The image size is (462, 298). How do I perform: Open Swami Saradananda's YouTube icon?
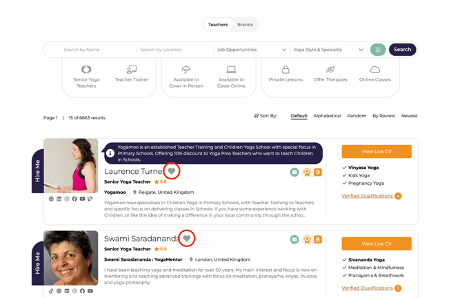pyautogui.click(x=90, y=291)
